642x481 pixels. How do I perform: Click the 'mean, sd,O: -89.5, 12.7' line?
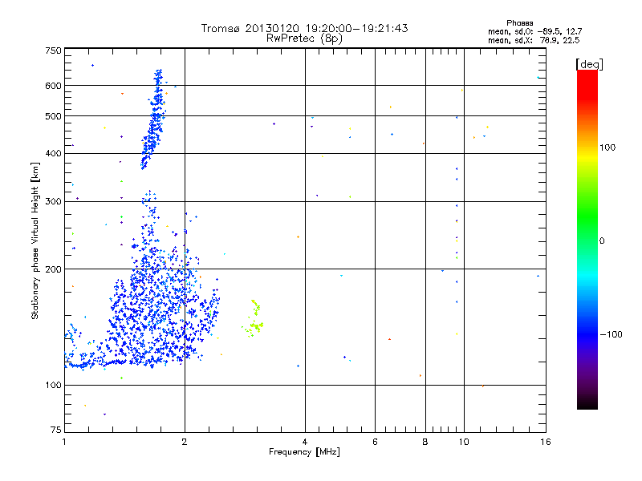[534, 31]
